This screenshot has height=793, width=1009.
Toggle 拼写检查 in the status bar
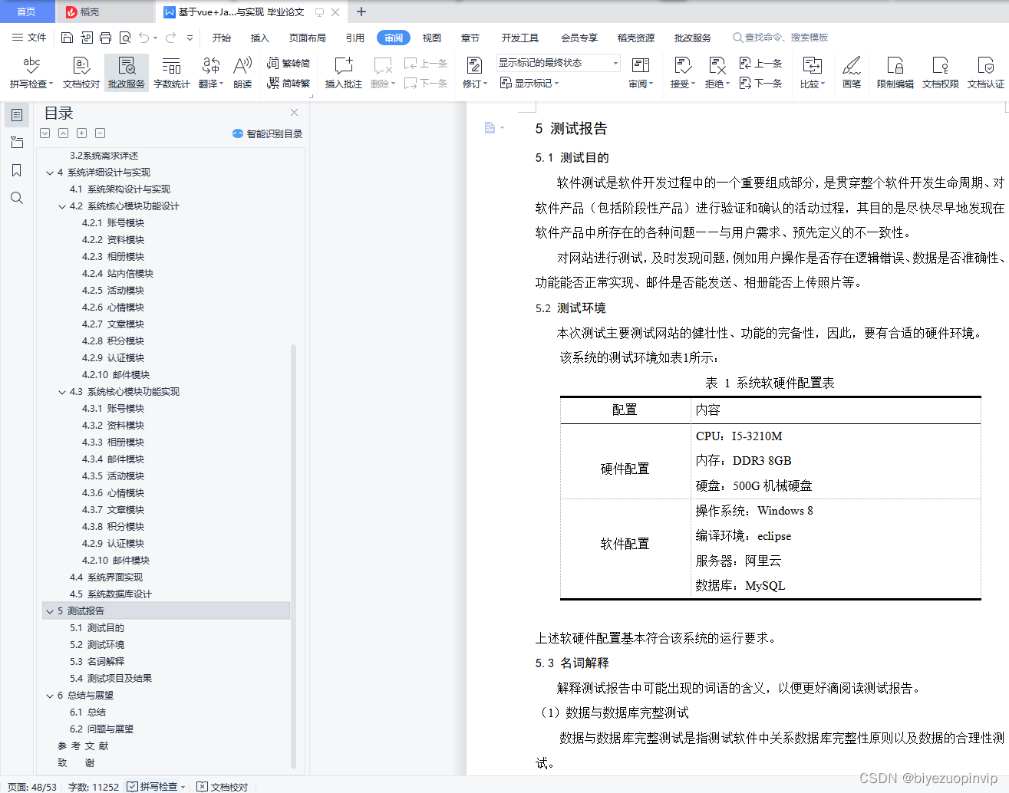157,786
